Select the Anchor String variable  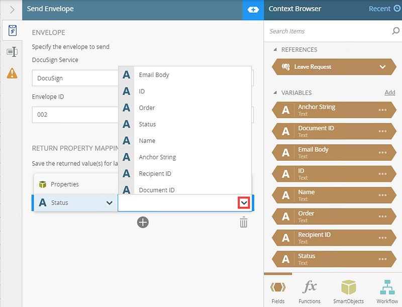coord(334,110)
